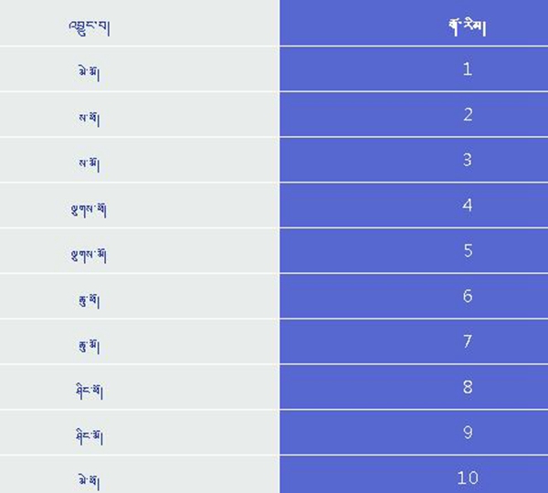Viewport: 548px width, 493px height.
Task: Click the blue ཨང་རིམ། header cell
Action: (414, 22)
